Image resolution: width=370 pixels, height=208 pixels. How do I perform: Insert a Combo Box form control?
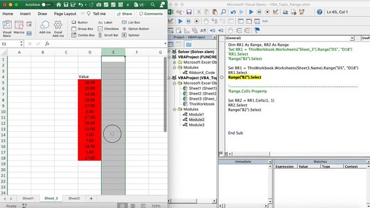(x=83, y=35)
